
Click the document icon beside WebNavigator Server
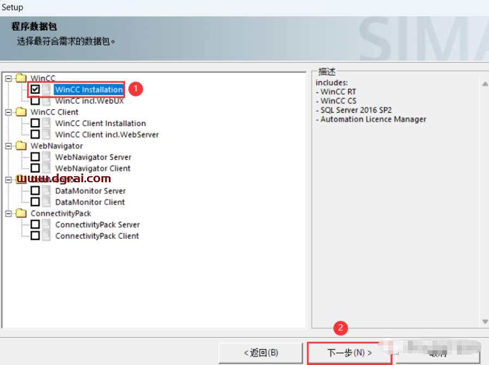pyautogui.click(x=47, y=157)
